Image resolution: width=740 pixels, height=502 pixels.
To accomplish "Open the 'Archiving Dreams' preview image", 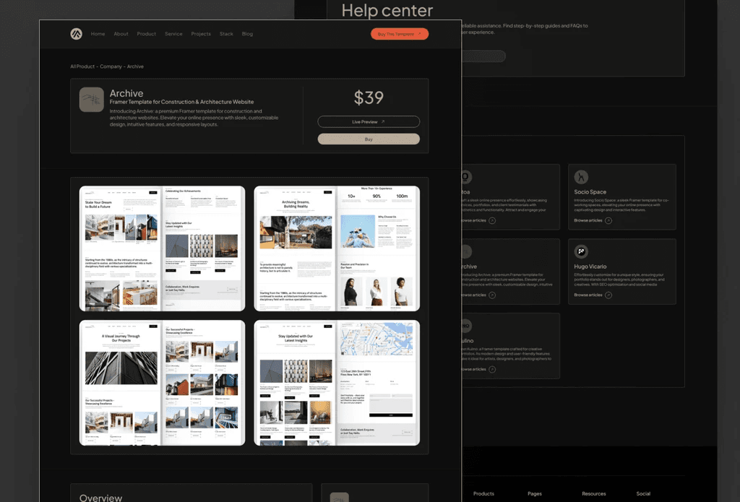I will point(337,248).
